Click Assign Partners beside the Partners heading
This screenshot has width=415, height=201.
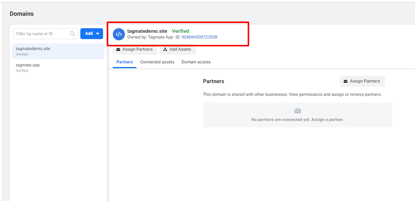point(362,81)
